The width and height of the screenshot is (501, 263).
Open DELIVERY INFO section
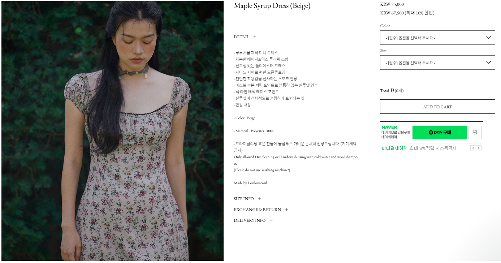(250, 220)
